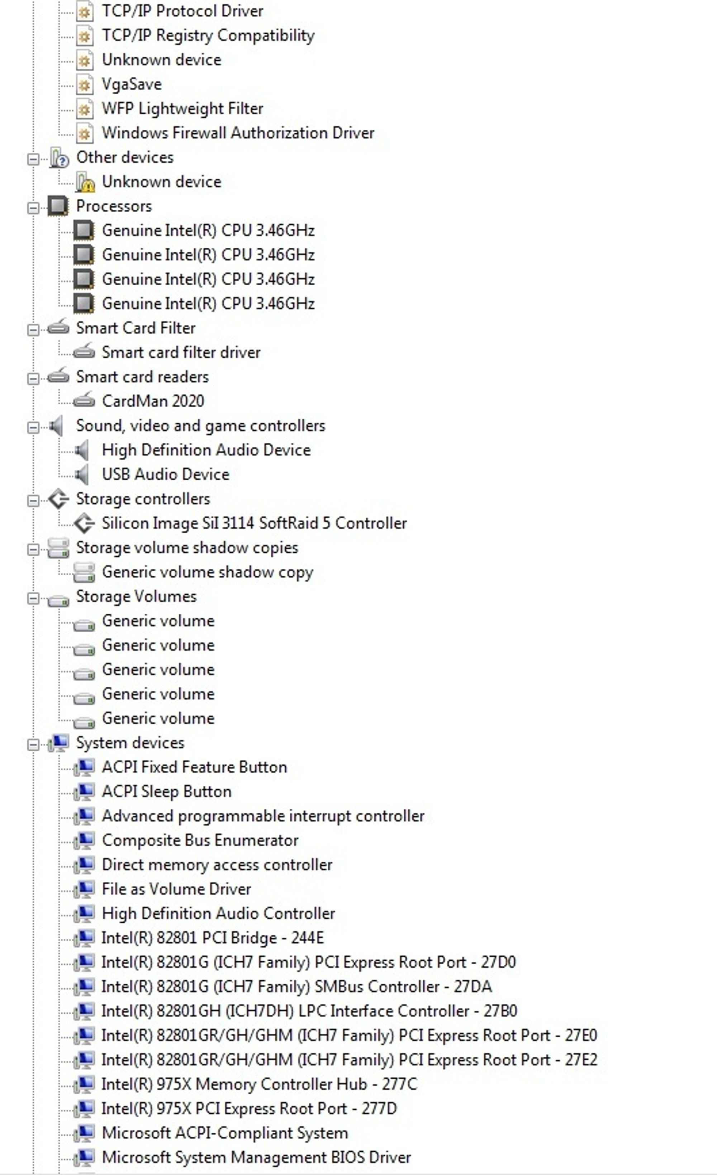Viewport: 717px width, 1175px height.
Task: Select Direct memory access controller
Action: point(217,865)
